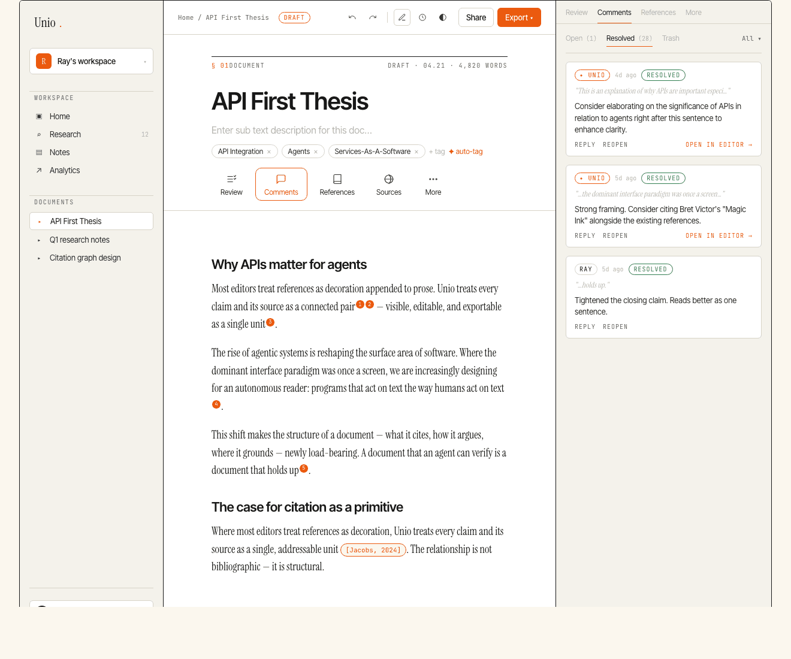Open the Comments tool in document toolbar

click(281, 185)
